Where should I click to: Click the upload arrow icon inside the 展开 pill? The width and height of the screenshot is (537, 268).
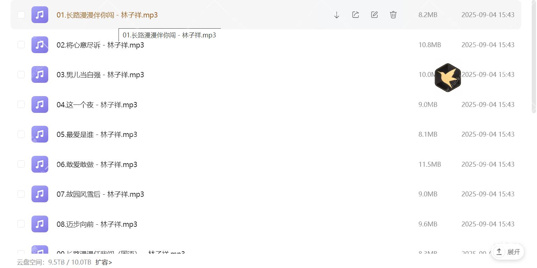(499, 252)
